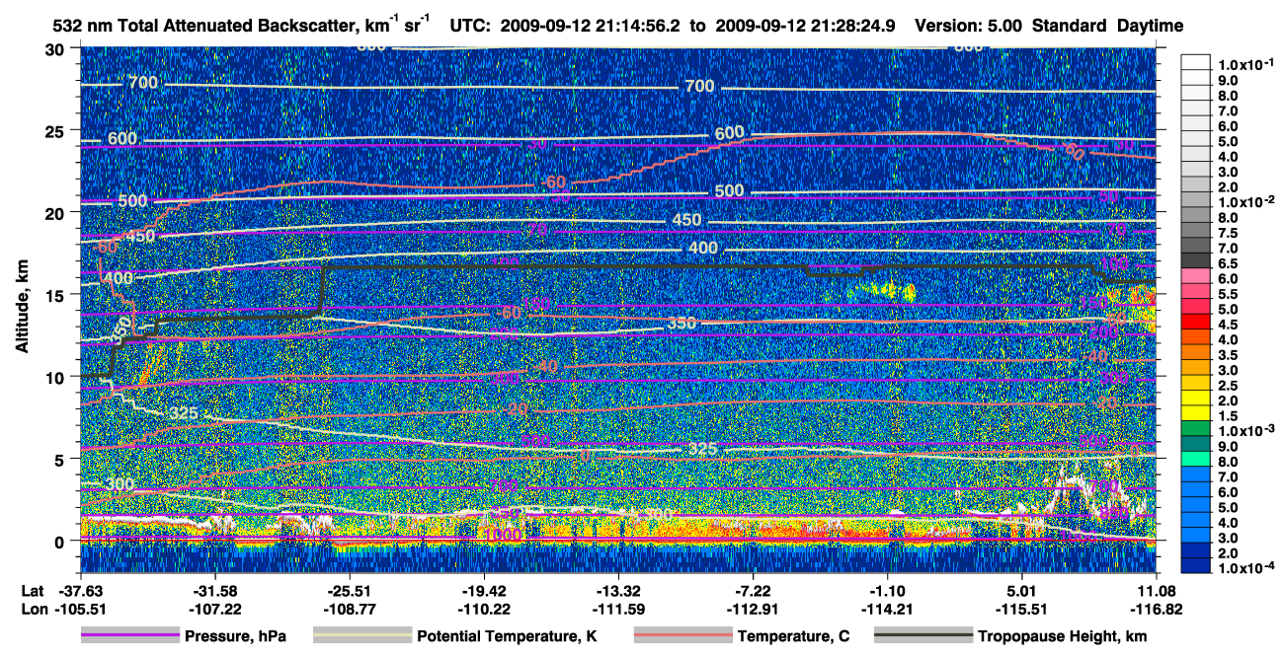The width and height of the screenshot is (1284, 658).
Task: Click altitude axis tick '25'
Action: (57, 130)
